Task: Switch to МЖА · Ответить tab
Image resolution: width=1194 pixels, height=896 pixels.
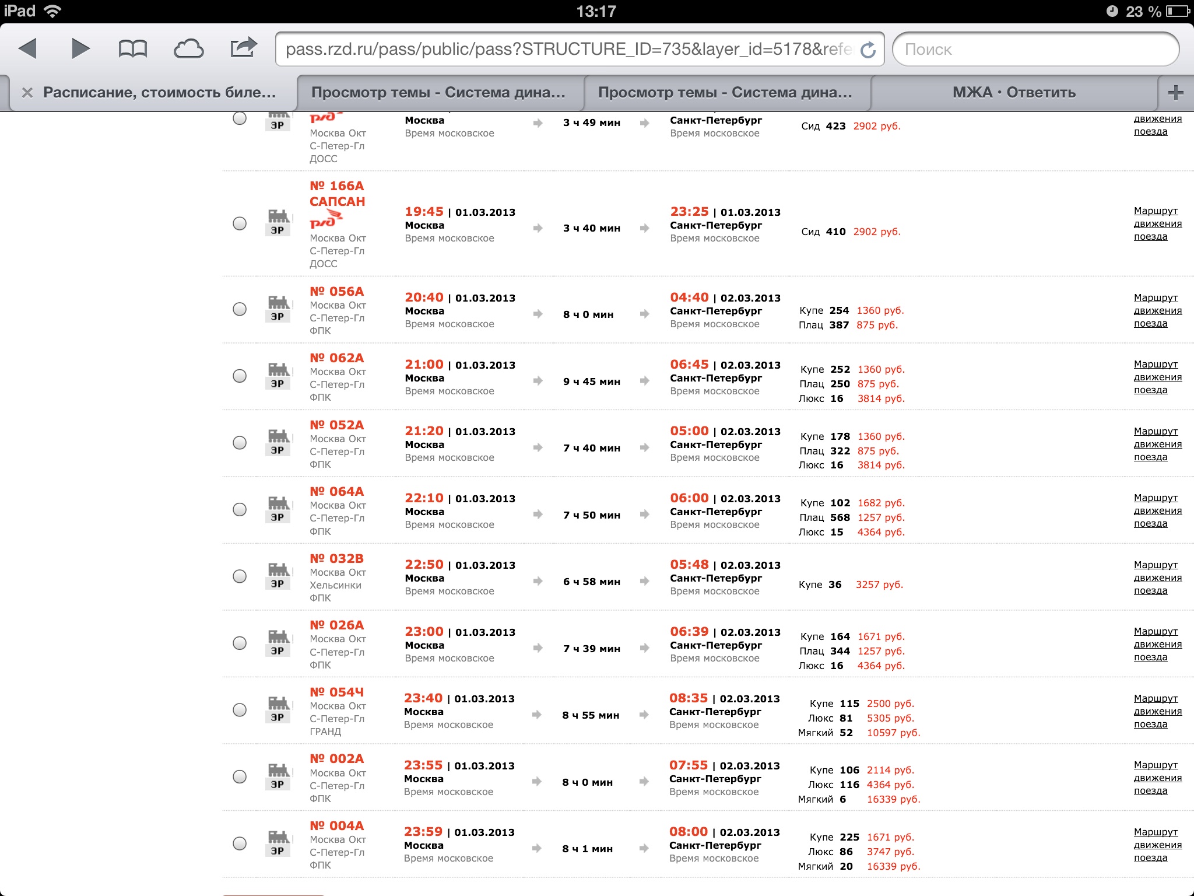Action: pyautogui.click(x=1013, y=92)
